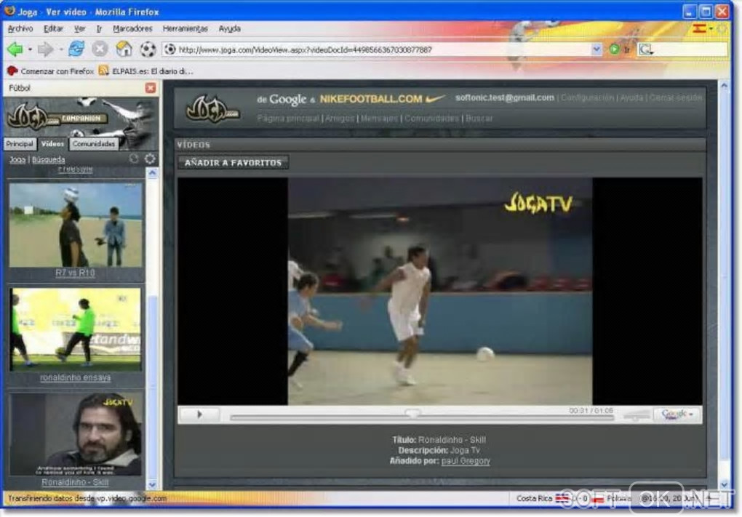Click the paul Gregory uploader link
Screen dimensions: 742x517
pyautogui.click(x=466, y=461)
